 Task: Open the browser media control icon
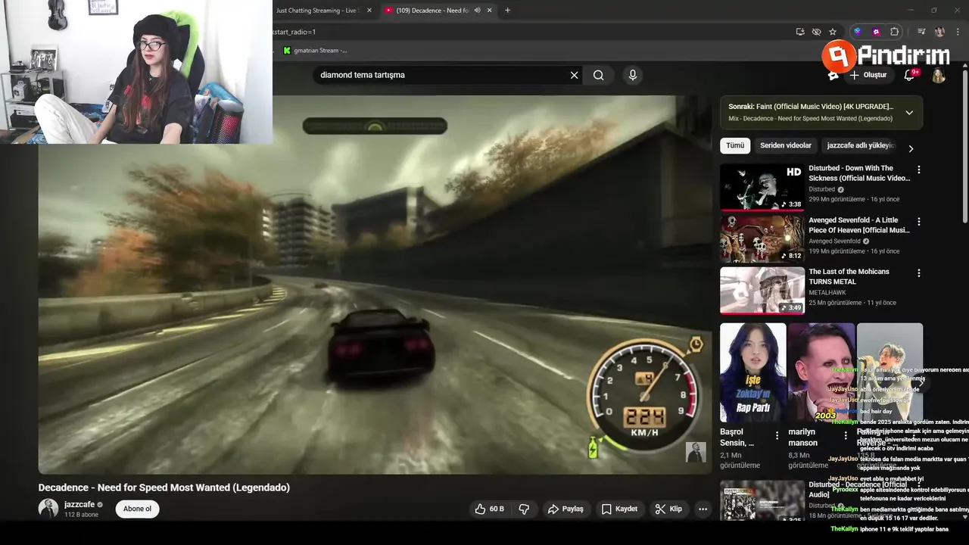coord(921,32)
